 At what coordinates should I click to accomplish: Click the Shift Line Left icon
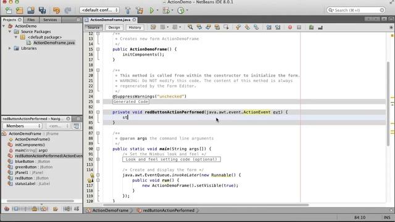(269, 27)
